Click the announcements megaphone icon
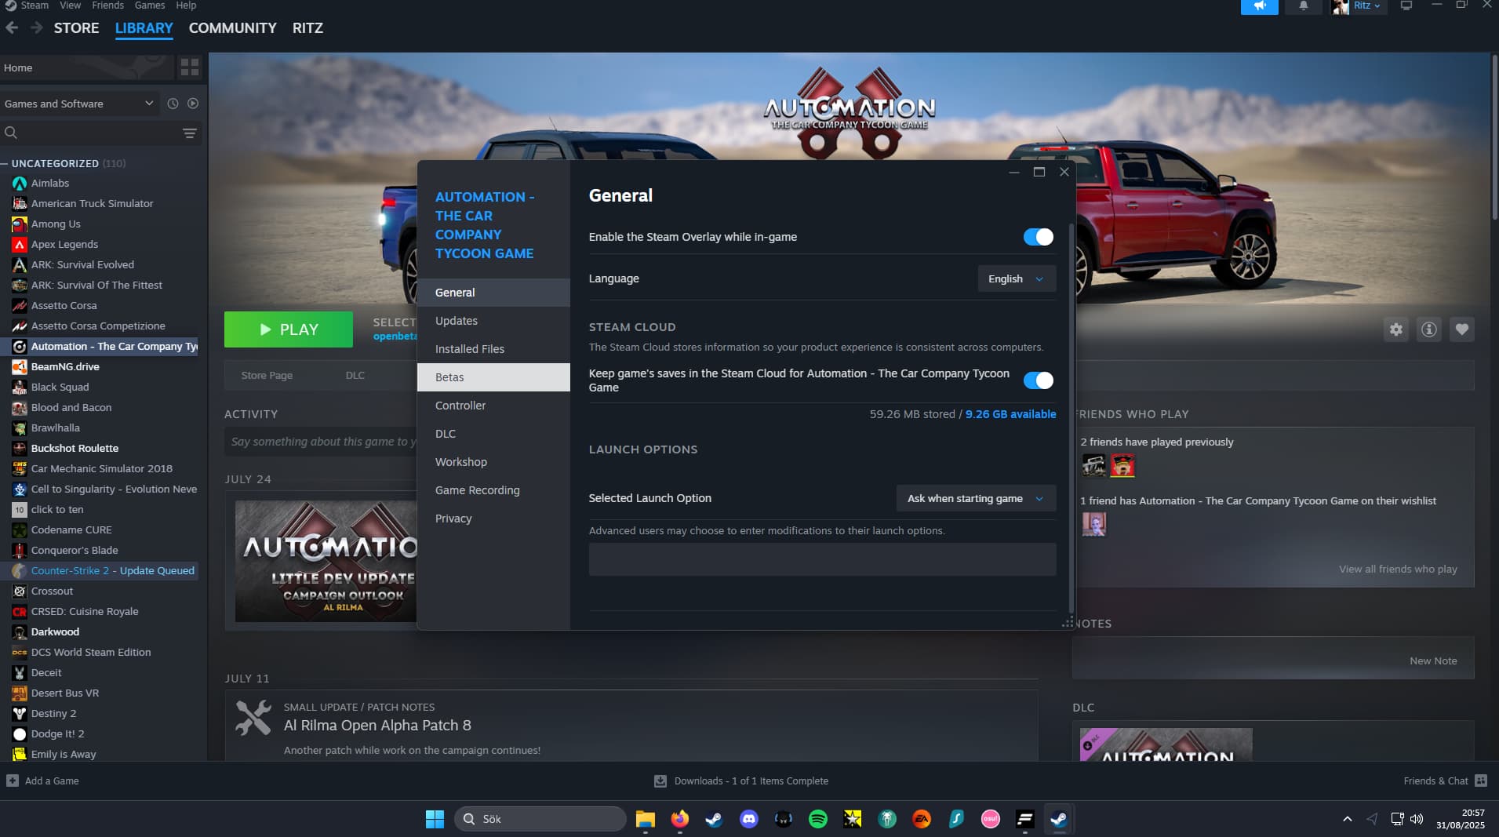Screen dimensions: 1499x837 click(1259, 6)
